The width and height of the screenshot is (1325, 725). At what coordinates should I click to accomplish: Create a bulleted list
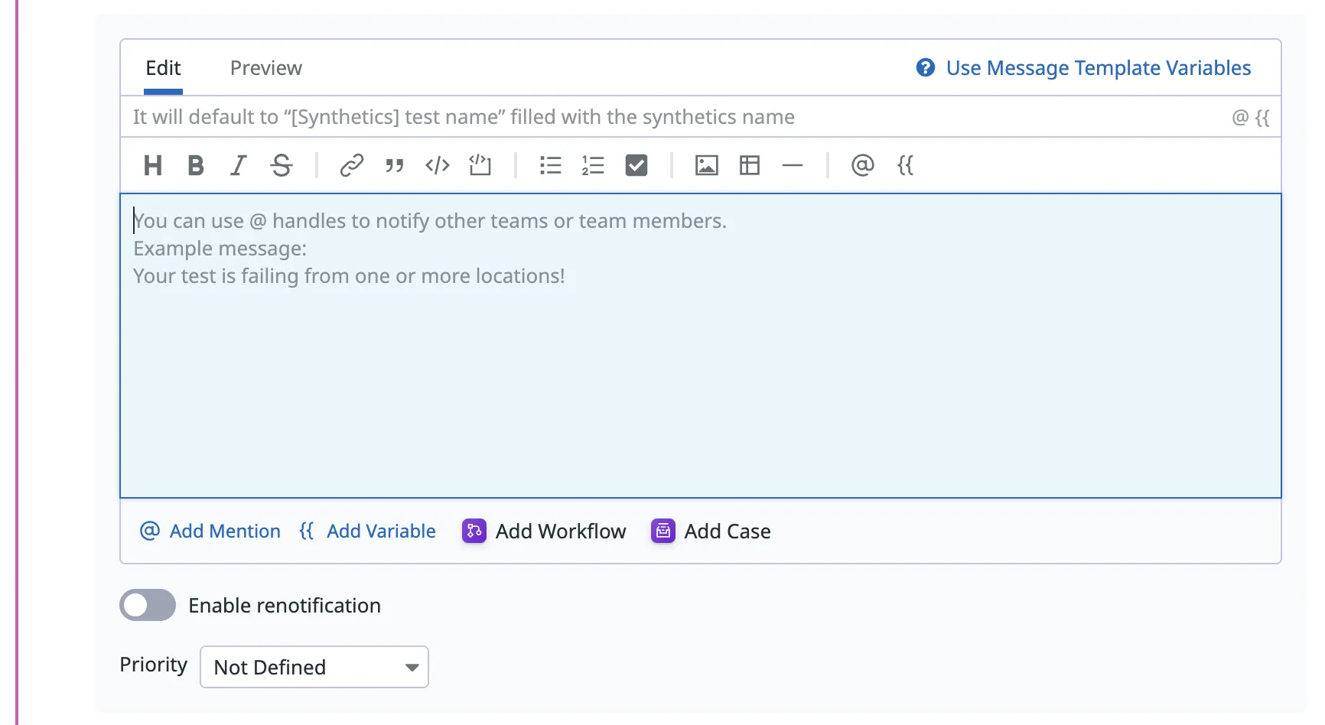click(x=550, y=165)
